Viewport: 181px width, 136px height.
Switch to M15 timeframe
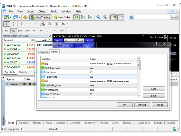coord(20,31)
